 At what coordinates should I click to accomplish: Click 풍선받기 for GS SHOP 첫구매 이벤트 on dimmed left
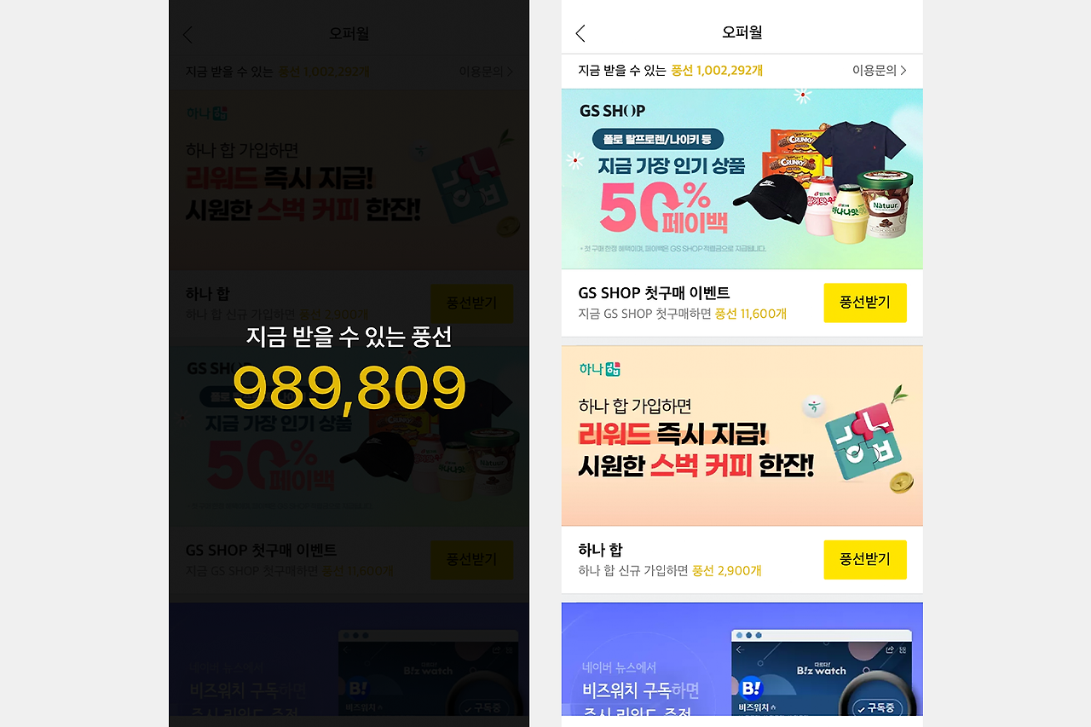(472, 560)
